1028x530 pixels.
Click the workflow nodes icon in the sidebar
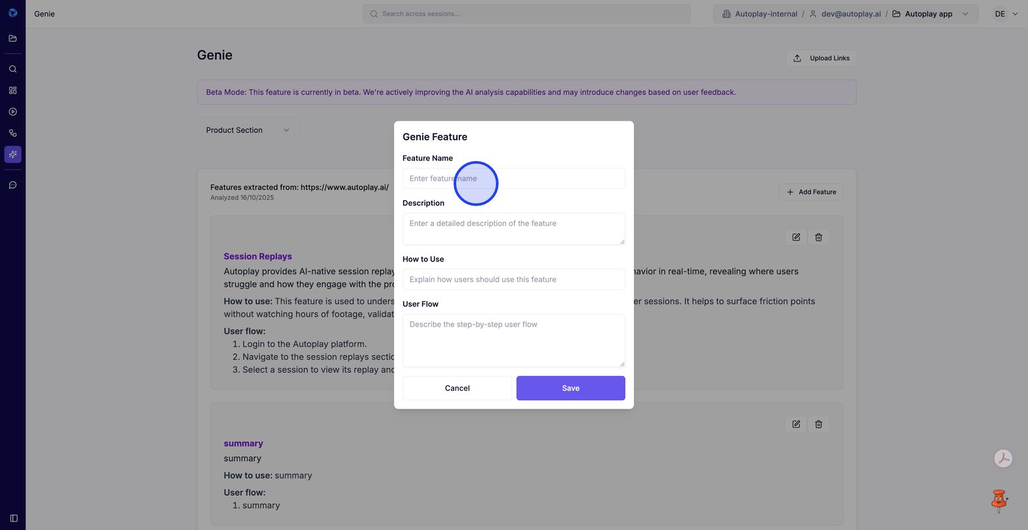point(13,133)
